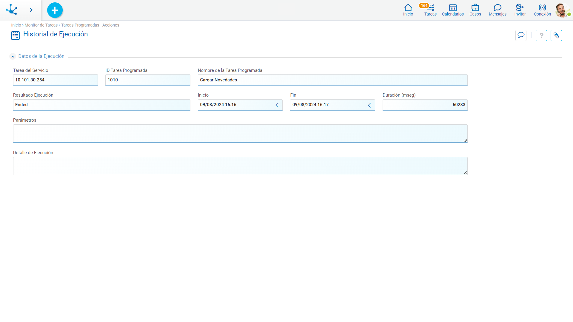
Task: Open help question mark button
Action: click(x=541, y=35)
